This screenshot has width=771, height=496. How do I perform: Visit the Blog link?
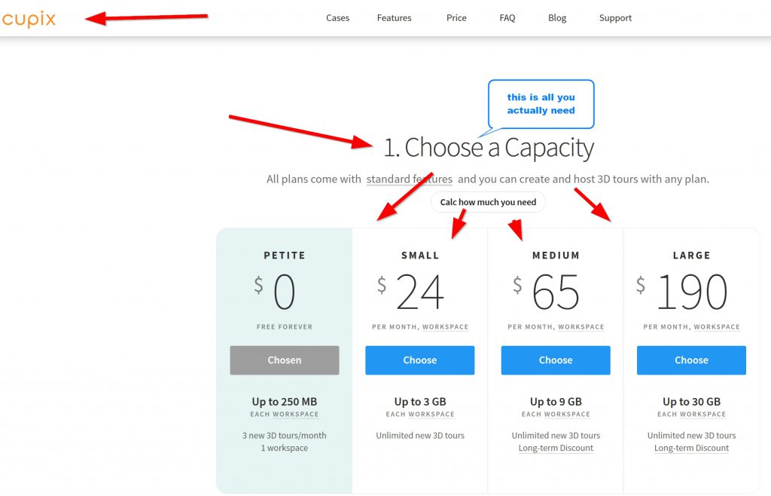[557, 18]
